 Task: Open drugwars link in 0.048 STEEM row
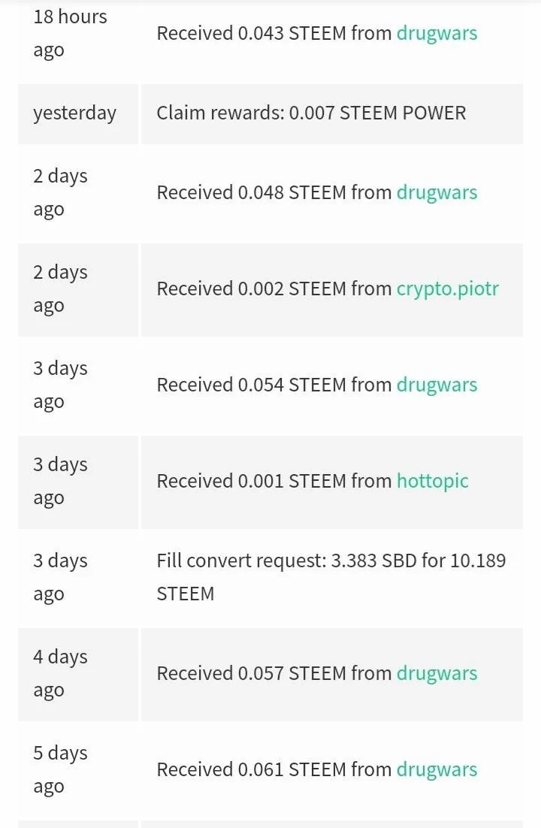437,193
